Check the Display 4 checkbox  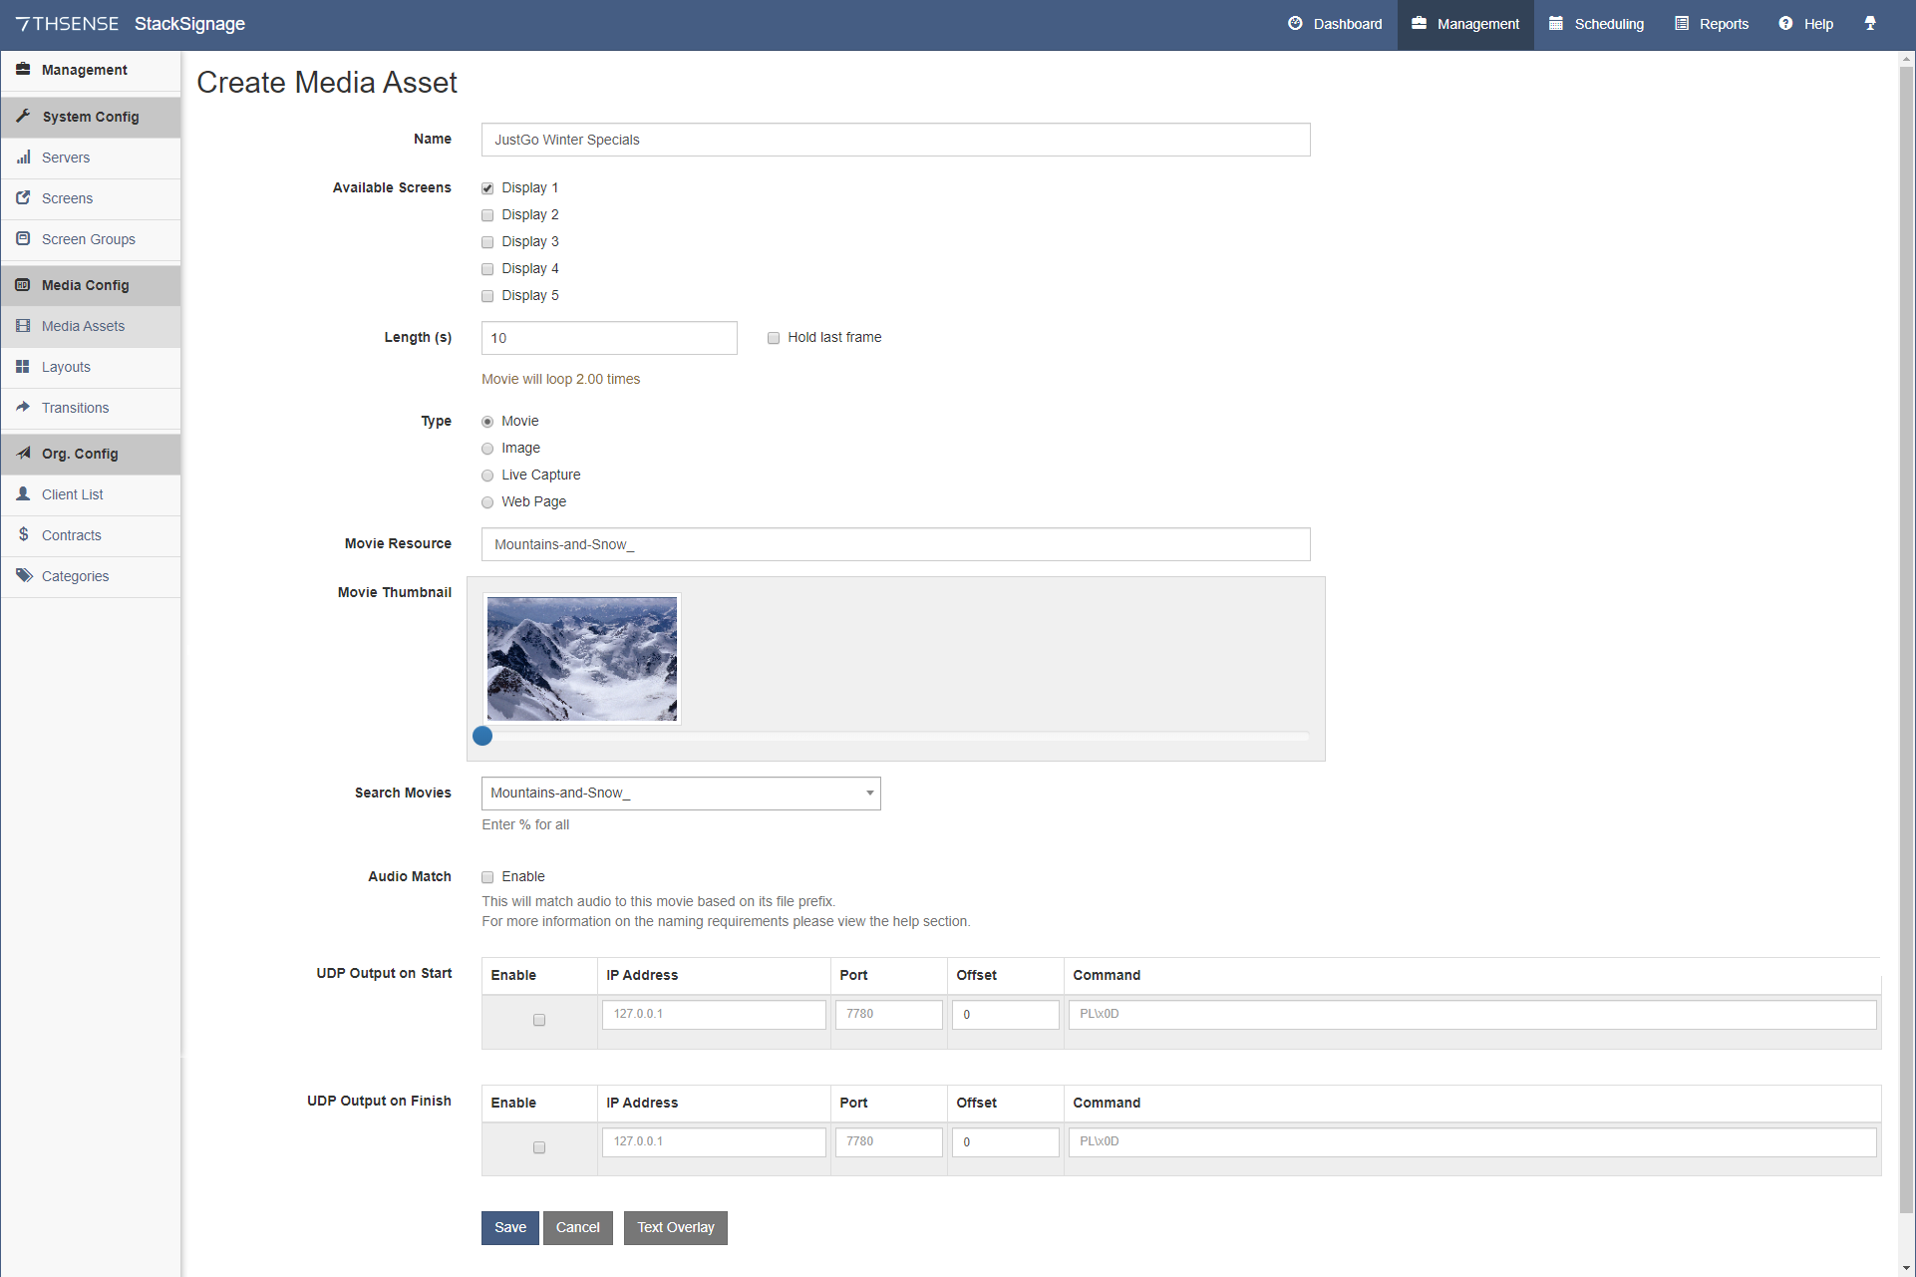tap(487, 269)
